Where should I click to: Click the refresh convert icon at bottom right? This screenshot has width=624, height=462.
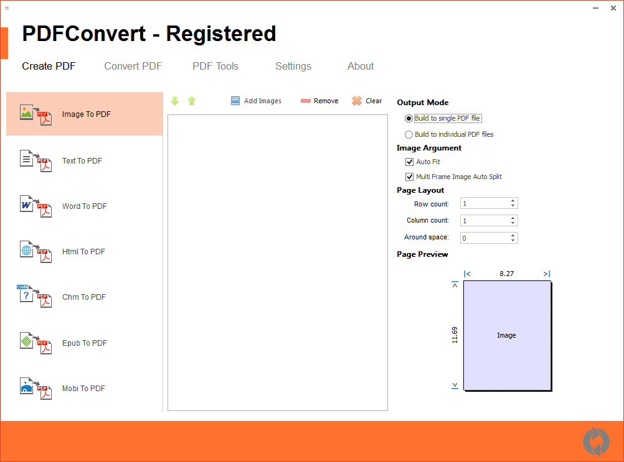pos(596,441)
